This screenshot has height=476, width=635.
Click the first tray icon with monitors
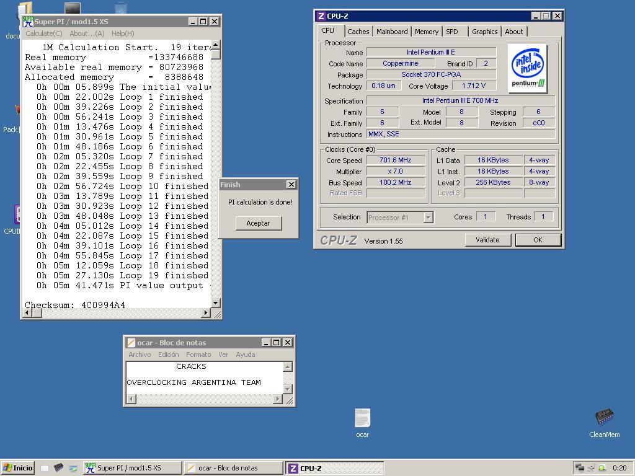(x=580, y=468)
